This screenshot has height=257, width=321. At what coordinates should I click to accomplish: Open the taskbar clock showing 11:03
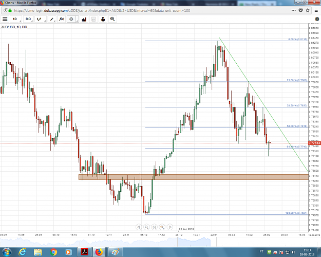(307, 252)
